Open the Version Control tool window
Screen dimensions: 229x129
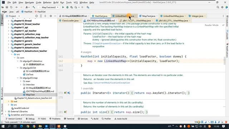[14, 119]
